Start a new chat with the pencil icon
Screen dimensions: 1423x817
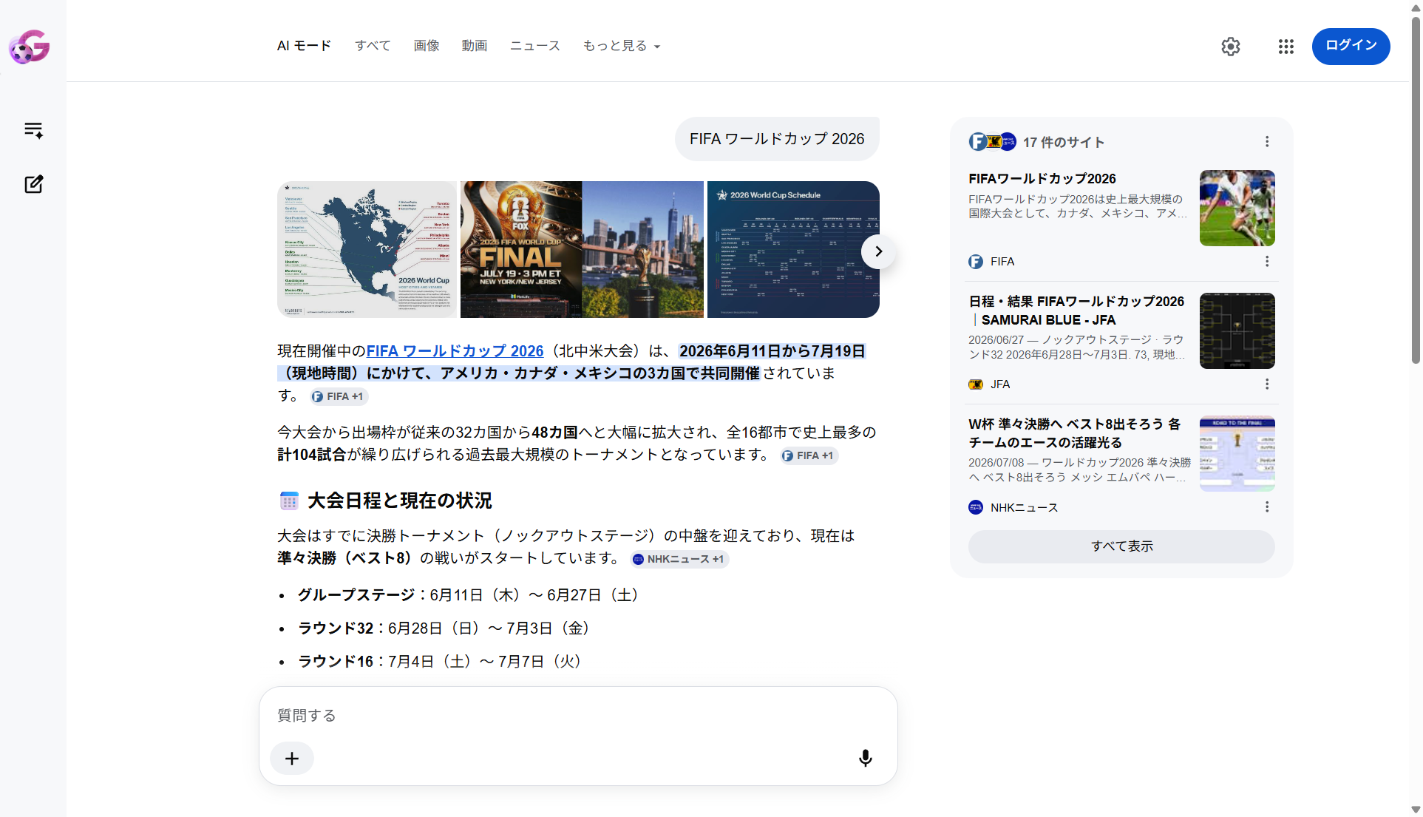pos(33,184)
